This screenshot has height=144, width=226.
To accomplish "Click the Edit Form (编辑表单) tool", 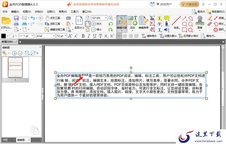I will click(x=144, y=22).
